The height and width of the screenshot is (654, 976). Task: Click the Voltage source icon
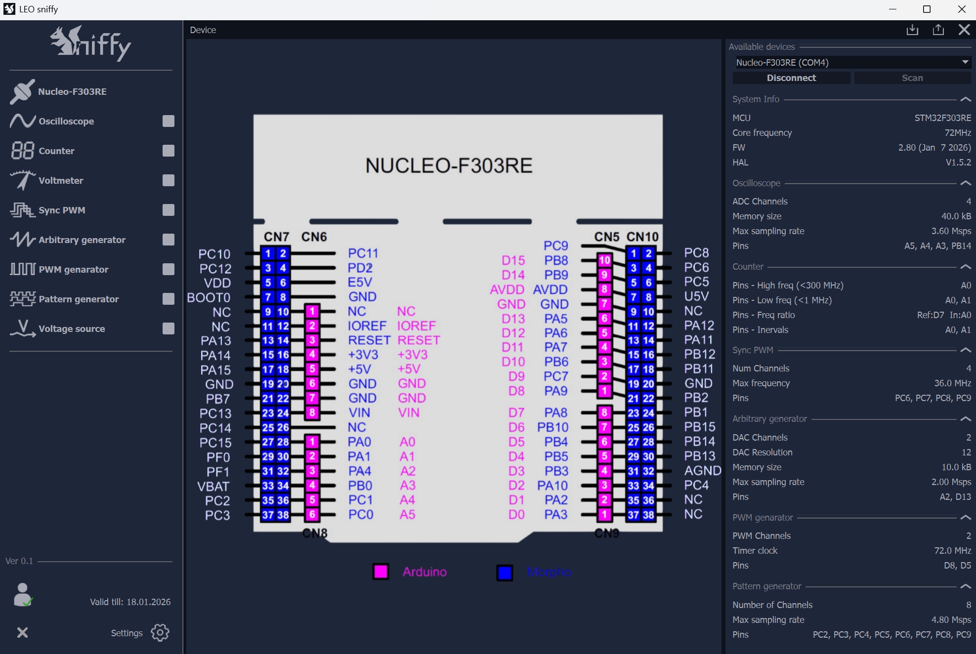[22, 328]
